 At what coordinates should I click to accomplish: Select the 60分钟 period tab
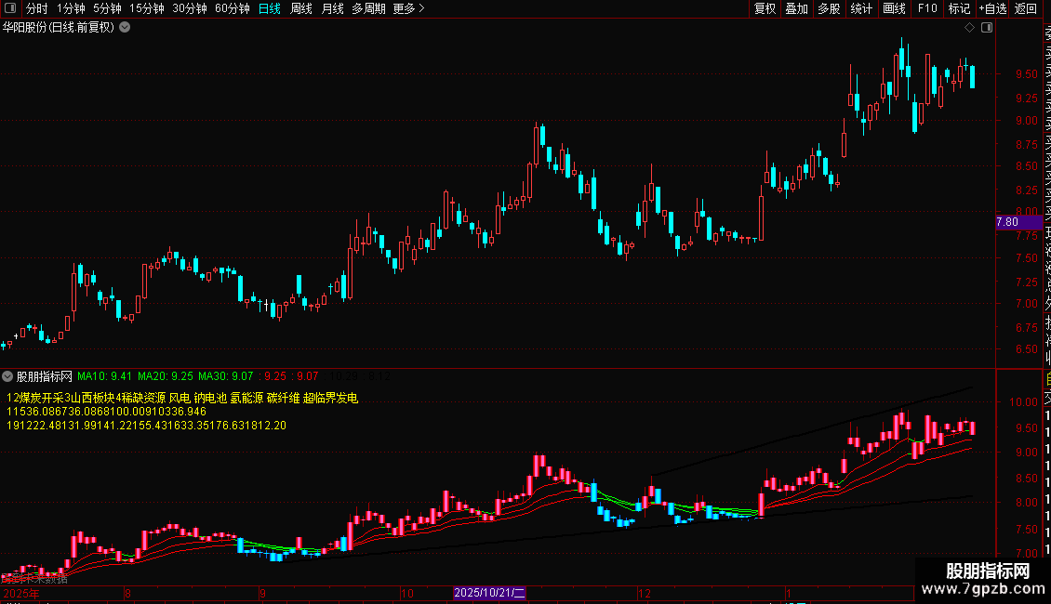pyautogui.click(x=233, y=8)
